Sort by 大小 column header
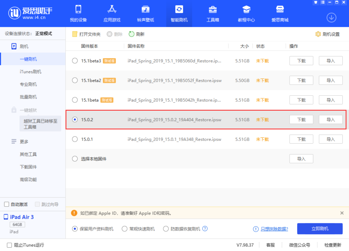 pyautogui.click(x=244, y=46)
